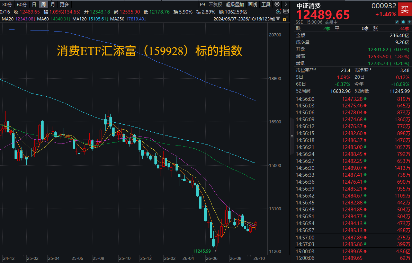
Task: Expand the date range dropdown triangle
Action: click(x=278, y=19)
